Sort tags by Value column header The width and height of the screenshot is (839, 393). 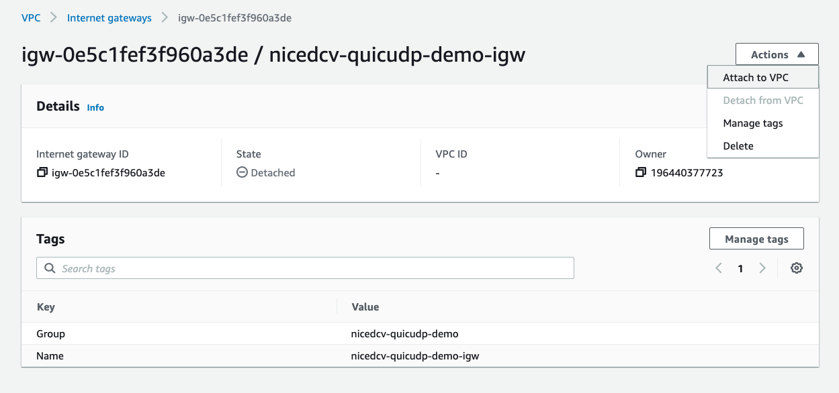(365, 306)
